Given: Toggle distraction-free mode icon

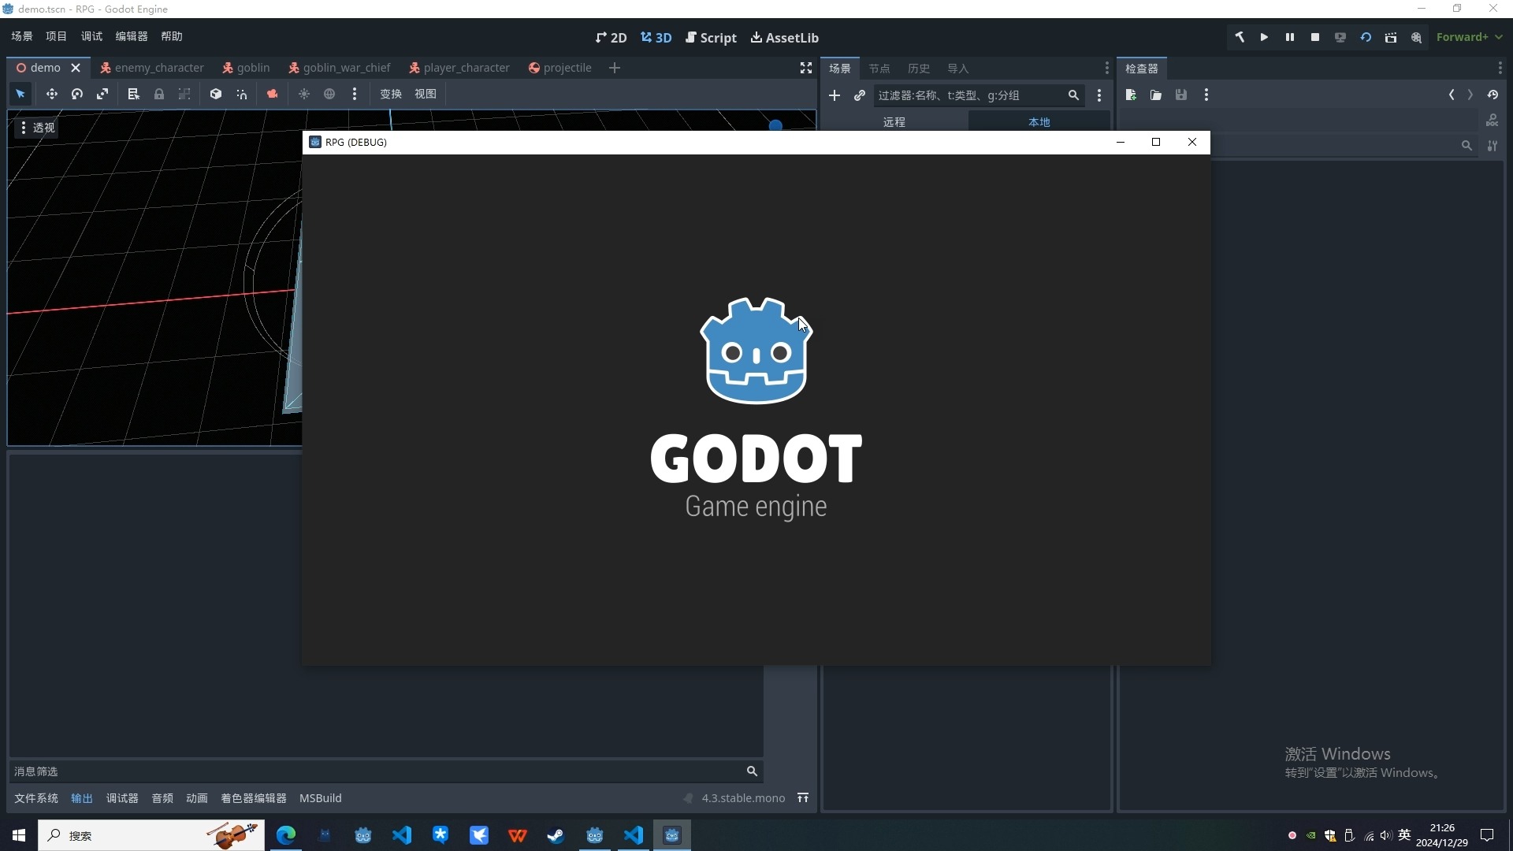Looking at the screenshot, I should point(806,68).
